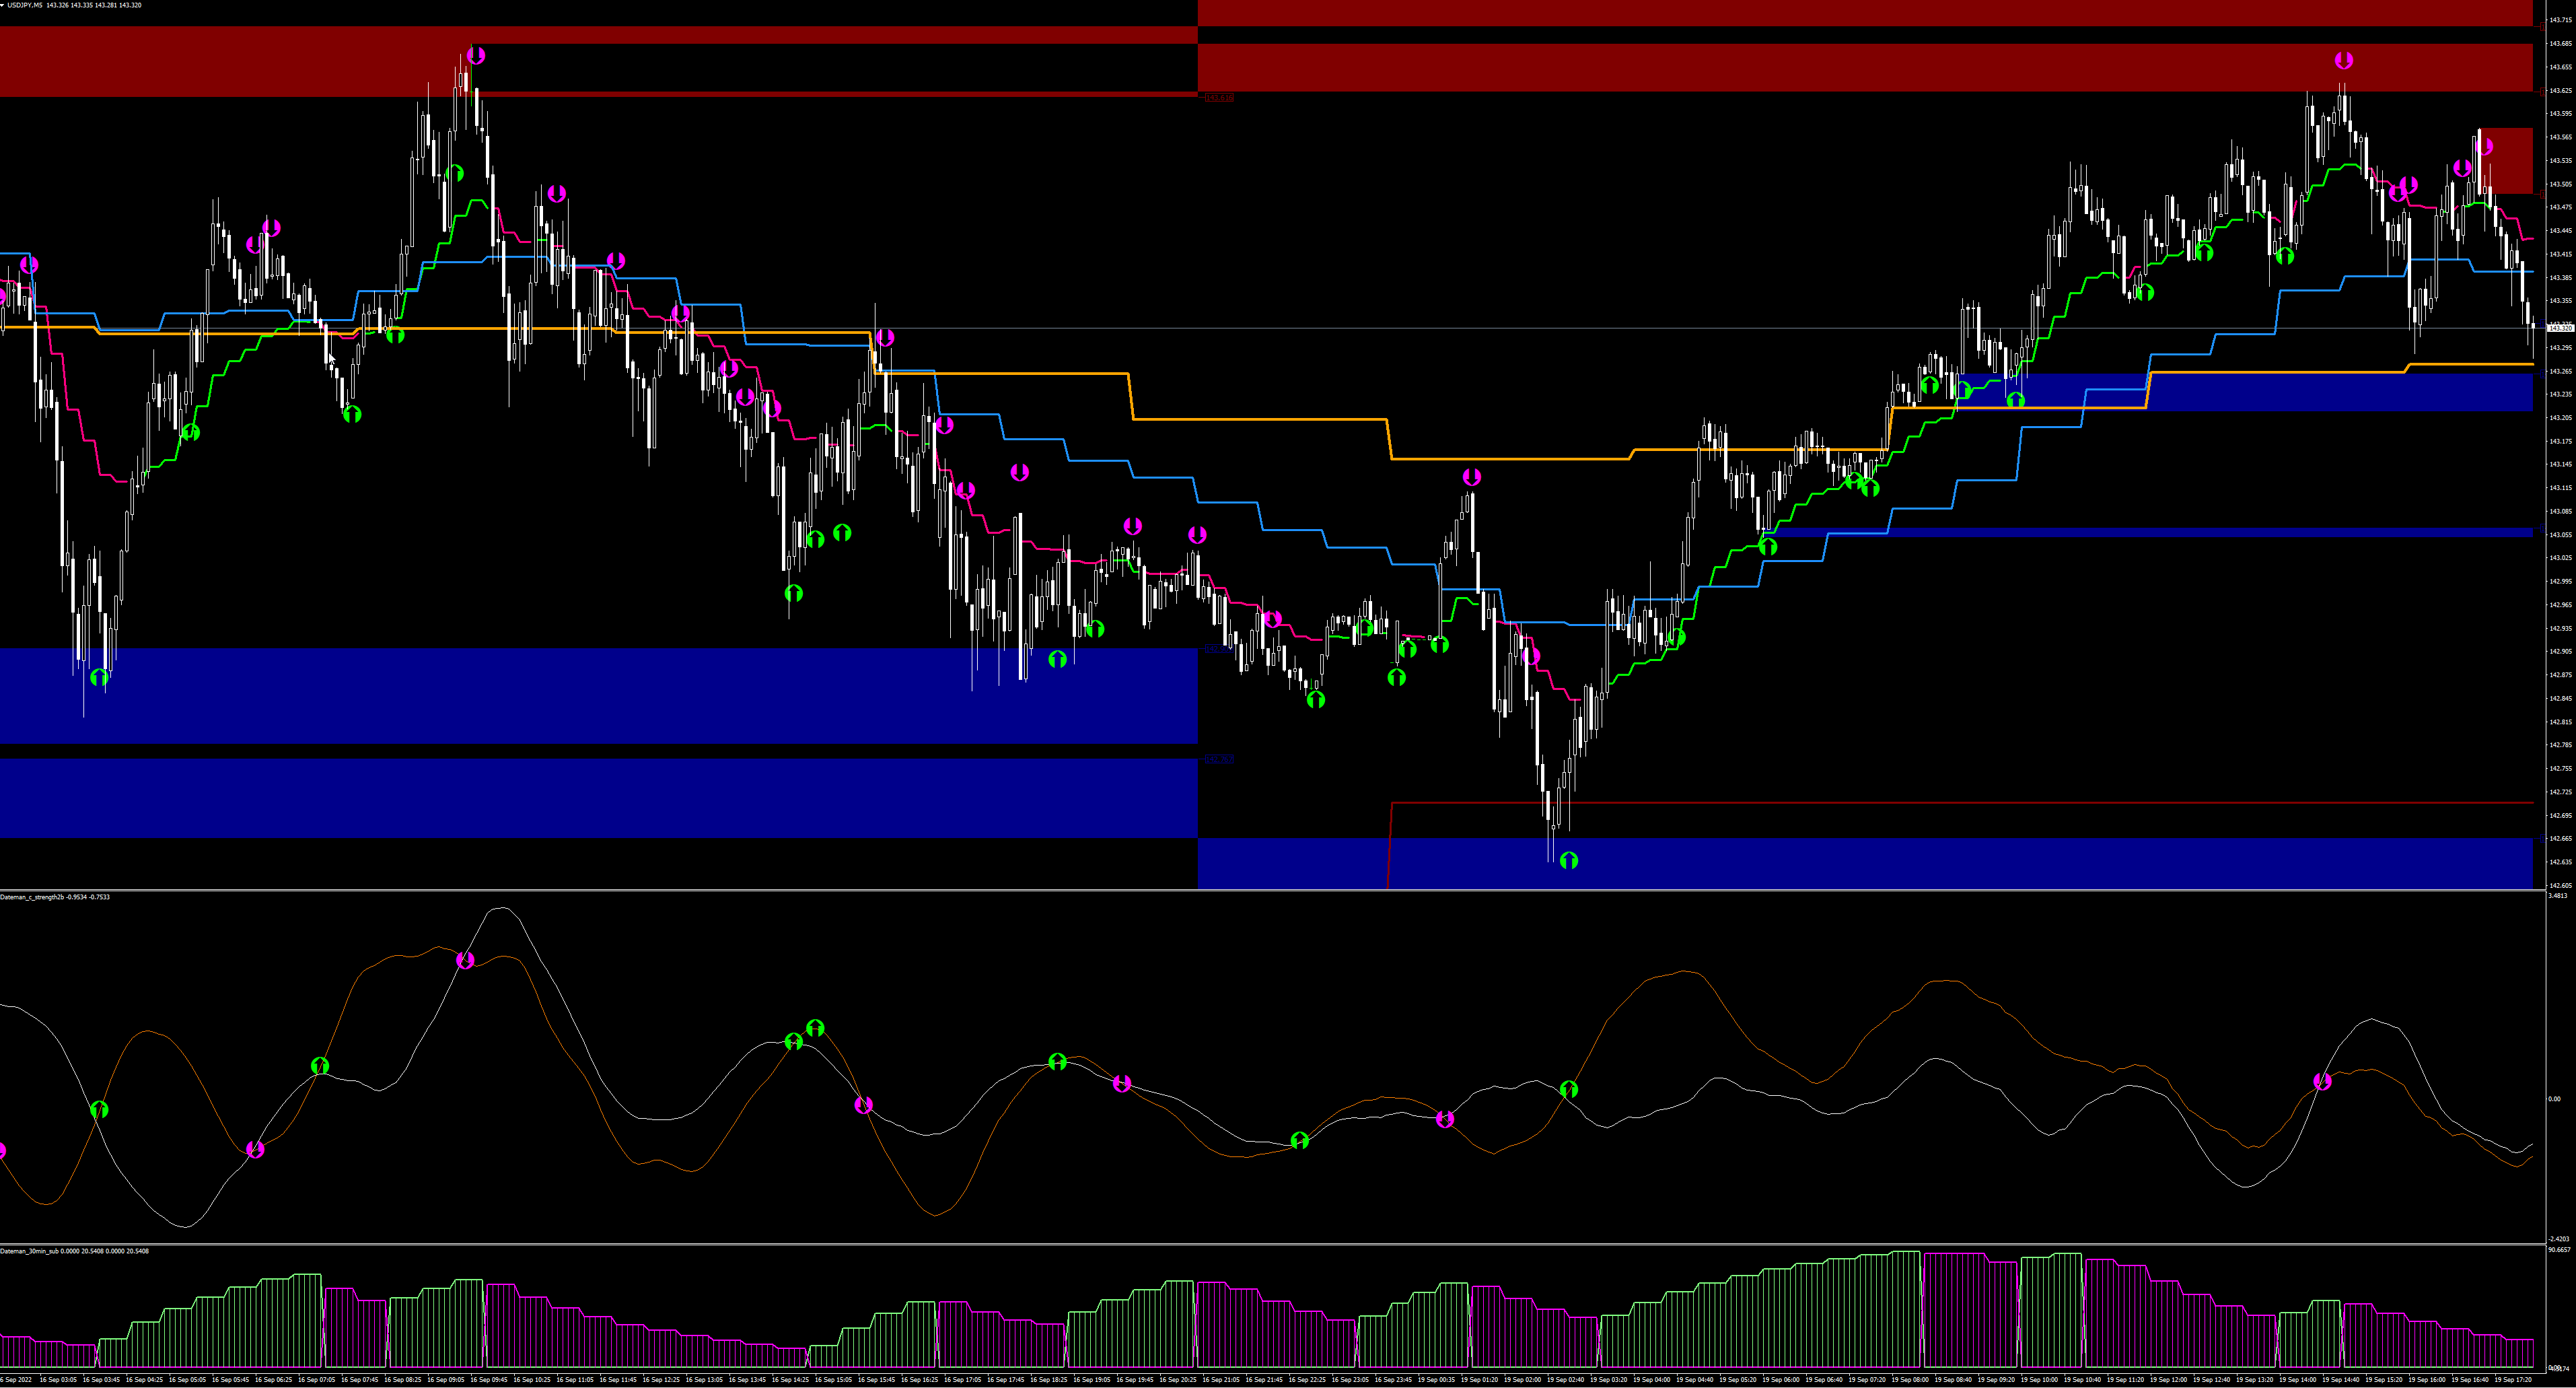Screen dimensions: 2576x1388
Task: Open the chart menu triangle beside USDJPY,M5
Action: (x=3, y=5)
